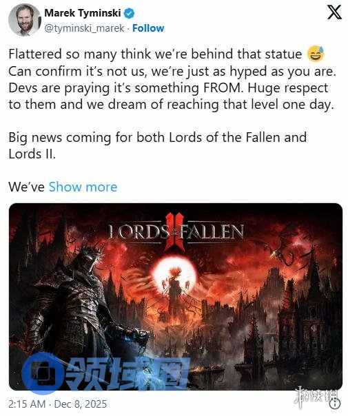Open the 2:15 AM Dec 8, 2025 timestamp
Viewport: 348px width, 416px height.
(58, 404)
